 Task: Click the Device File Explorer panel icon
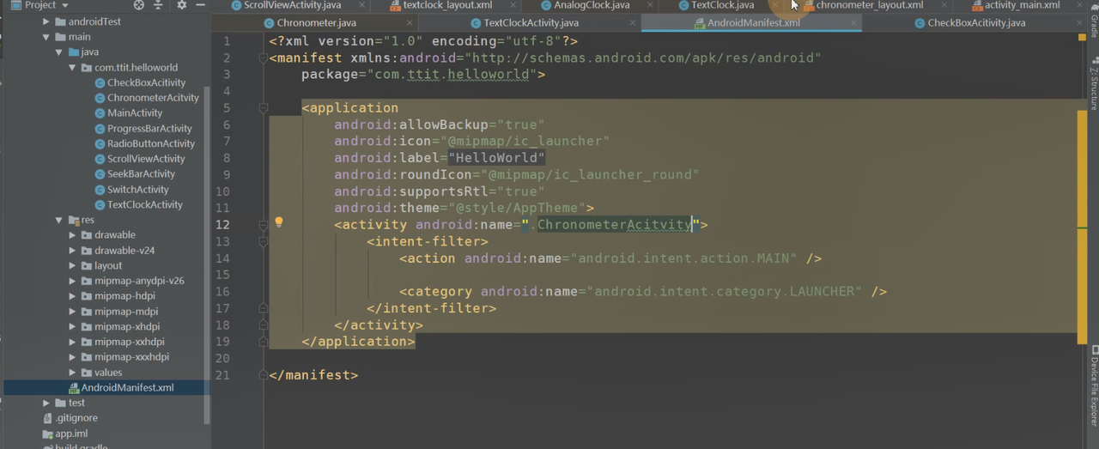tap(1095, 349)
